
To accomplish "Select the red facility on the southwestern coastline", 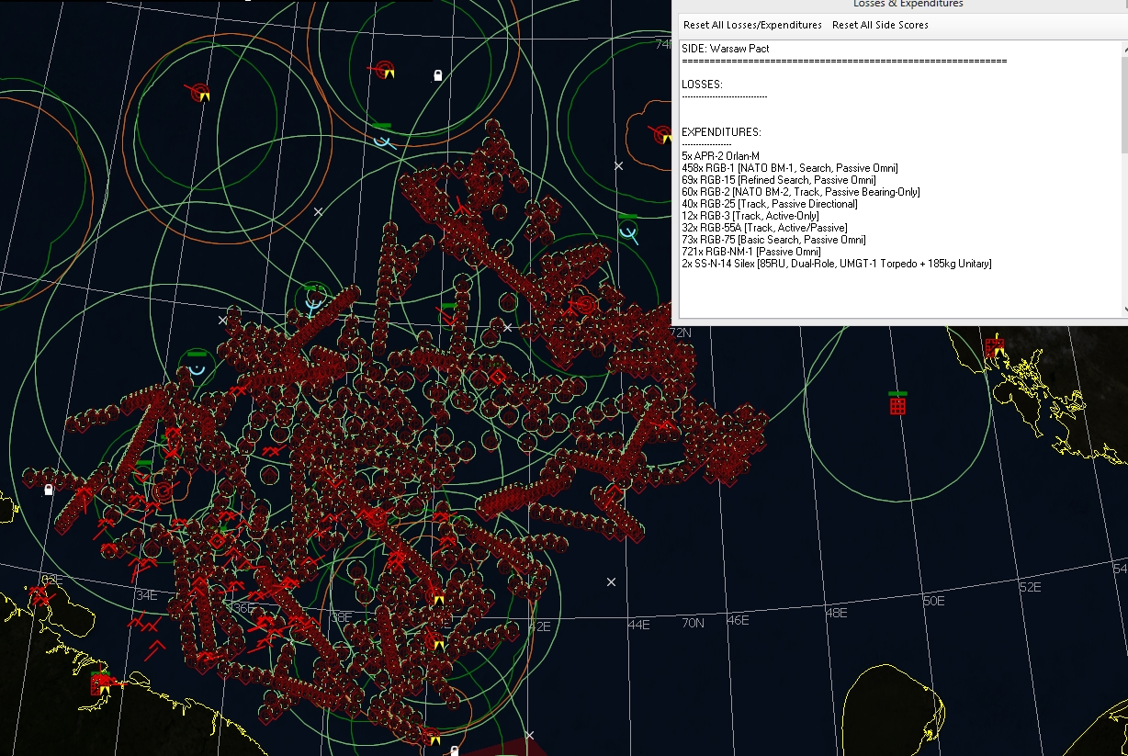I will coord(101,683).
